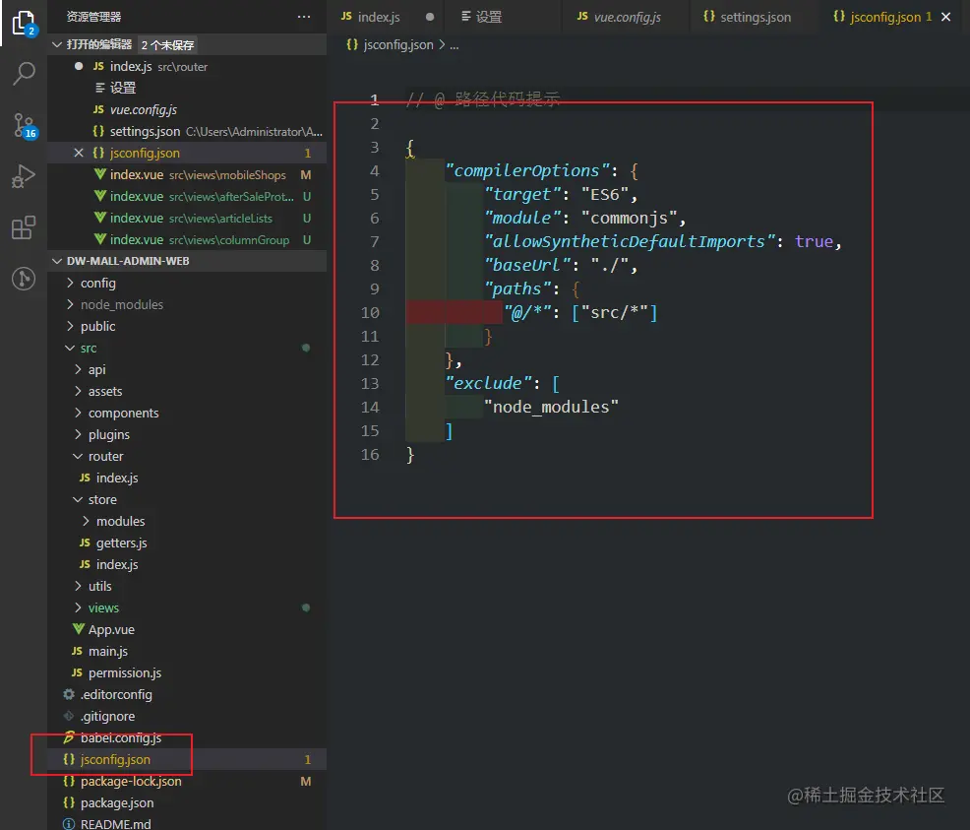Open the Extensions view icon

24,228
